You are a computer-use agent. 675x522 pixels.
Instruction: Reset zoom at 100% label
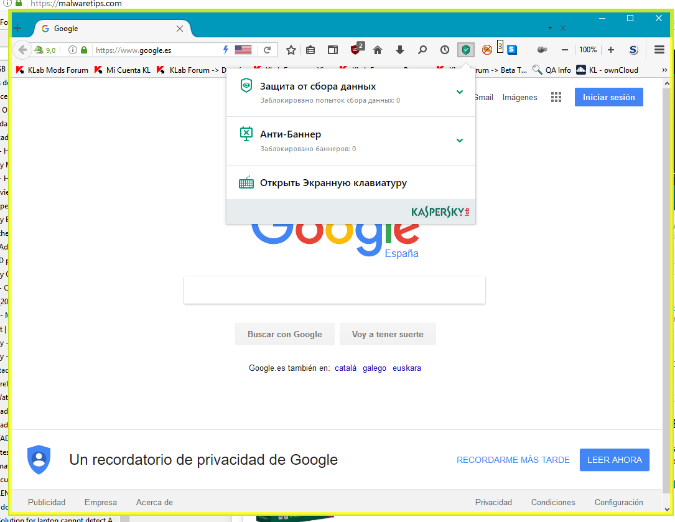[588, 50]
